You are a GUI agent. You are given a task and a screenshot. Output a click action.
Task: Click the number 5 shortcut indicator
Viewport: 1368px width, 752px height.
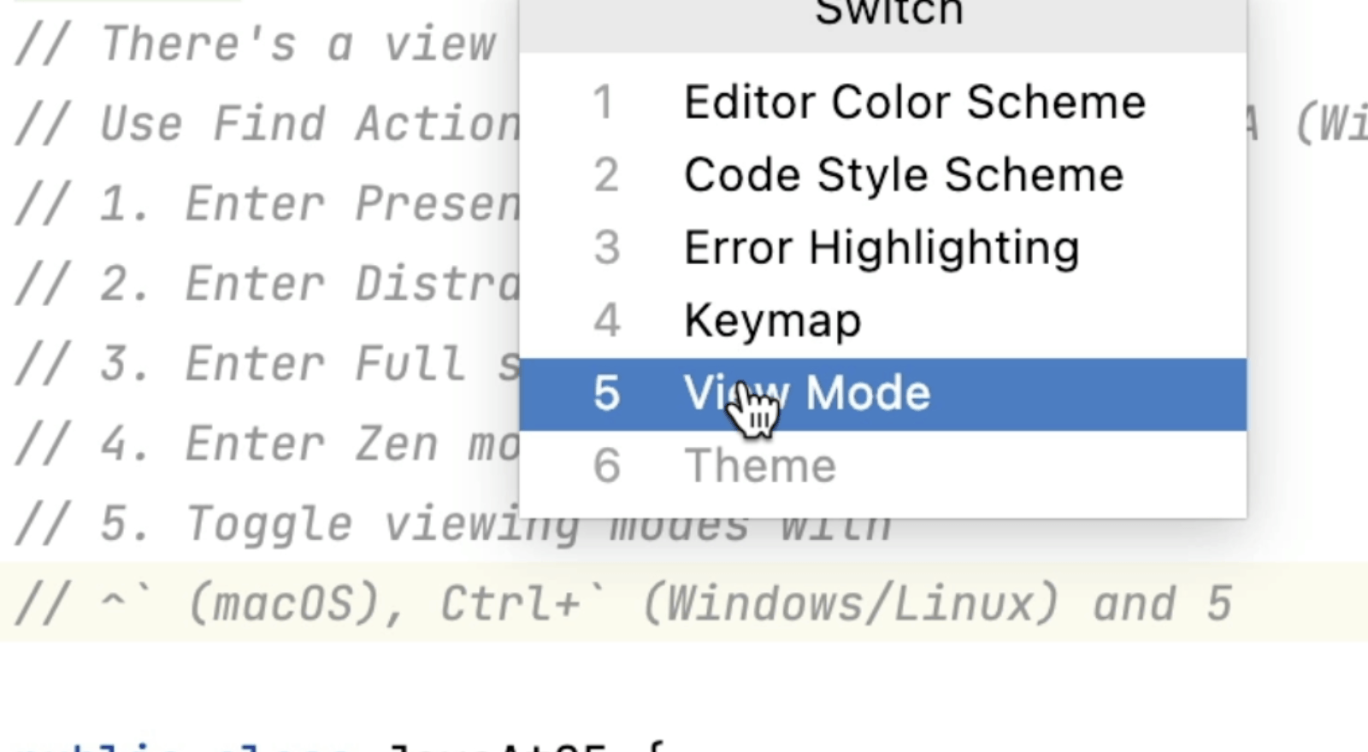[x=606, y=393]
